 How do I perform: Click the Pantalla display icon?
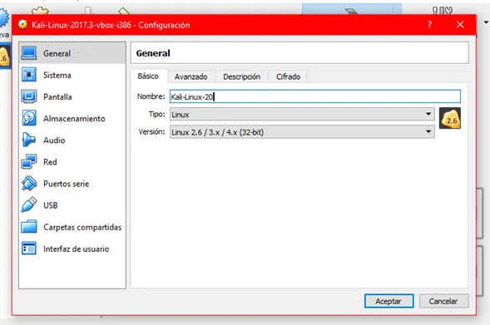pos(29,96)
